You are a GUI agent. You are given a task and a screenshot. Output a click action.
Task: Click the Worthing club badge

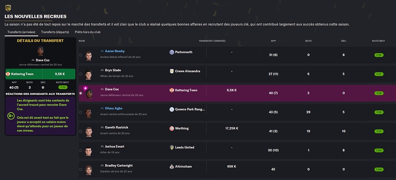[x=172, y=129]
